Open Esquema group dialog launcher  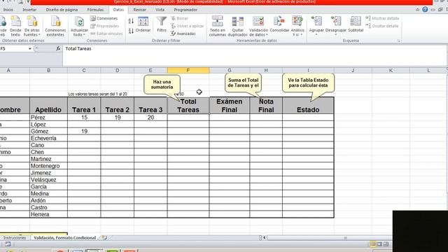tap(398, 41)
